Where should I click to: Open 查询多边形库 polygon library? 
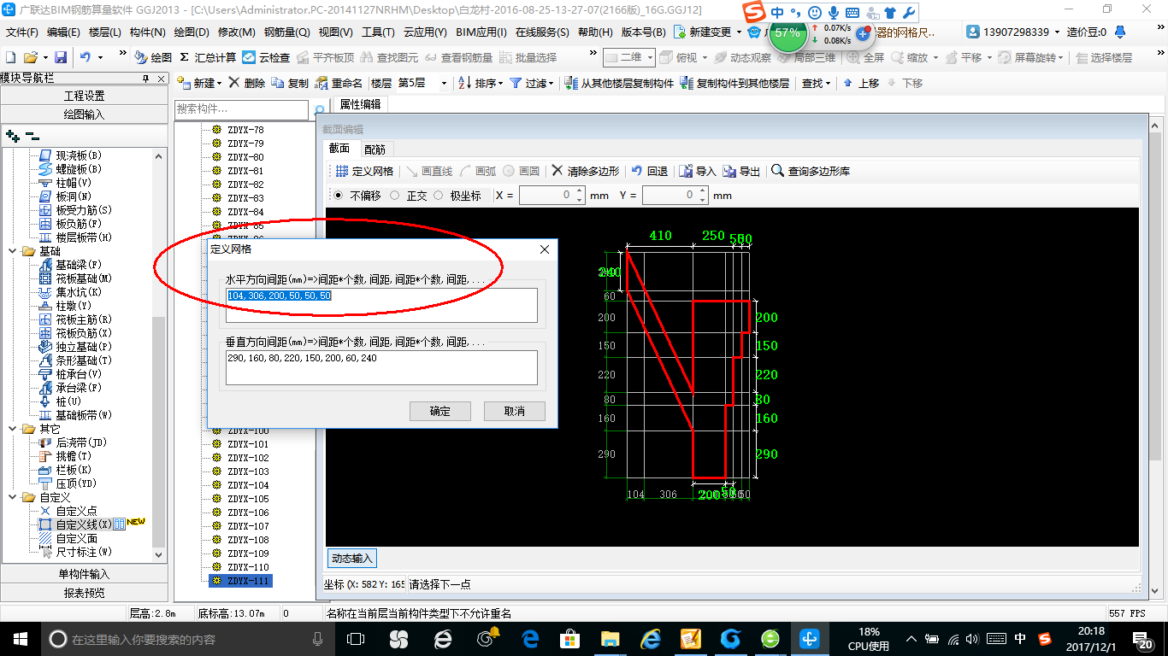coord(811,171)
